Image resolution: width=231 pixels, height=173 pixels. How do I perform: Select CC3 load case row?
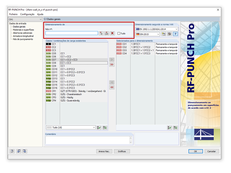77,50
